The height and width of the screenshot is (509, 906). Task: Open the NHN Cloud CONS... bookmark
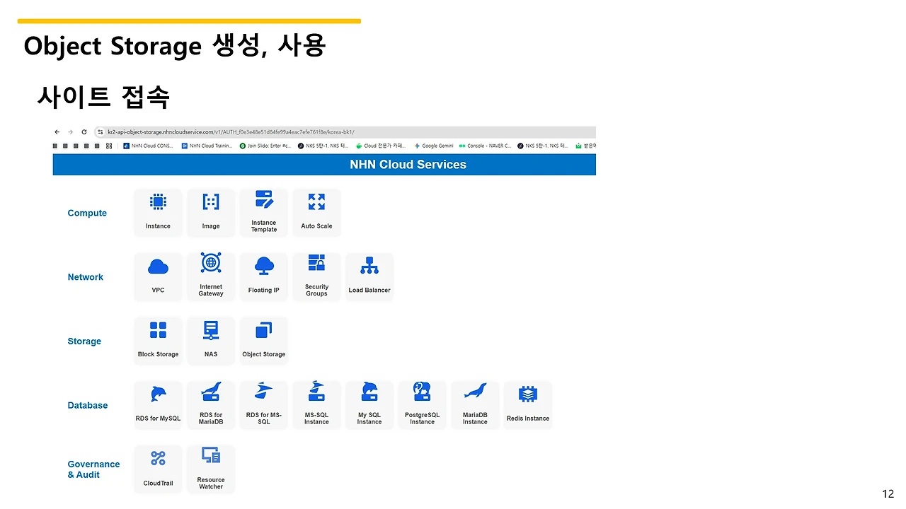148,146
